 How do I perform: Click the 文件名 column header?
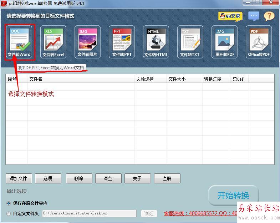[81, 79]
